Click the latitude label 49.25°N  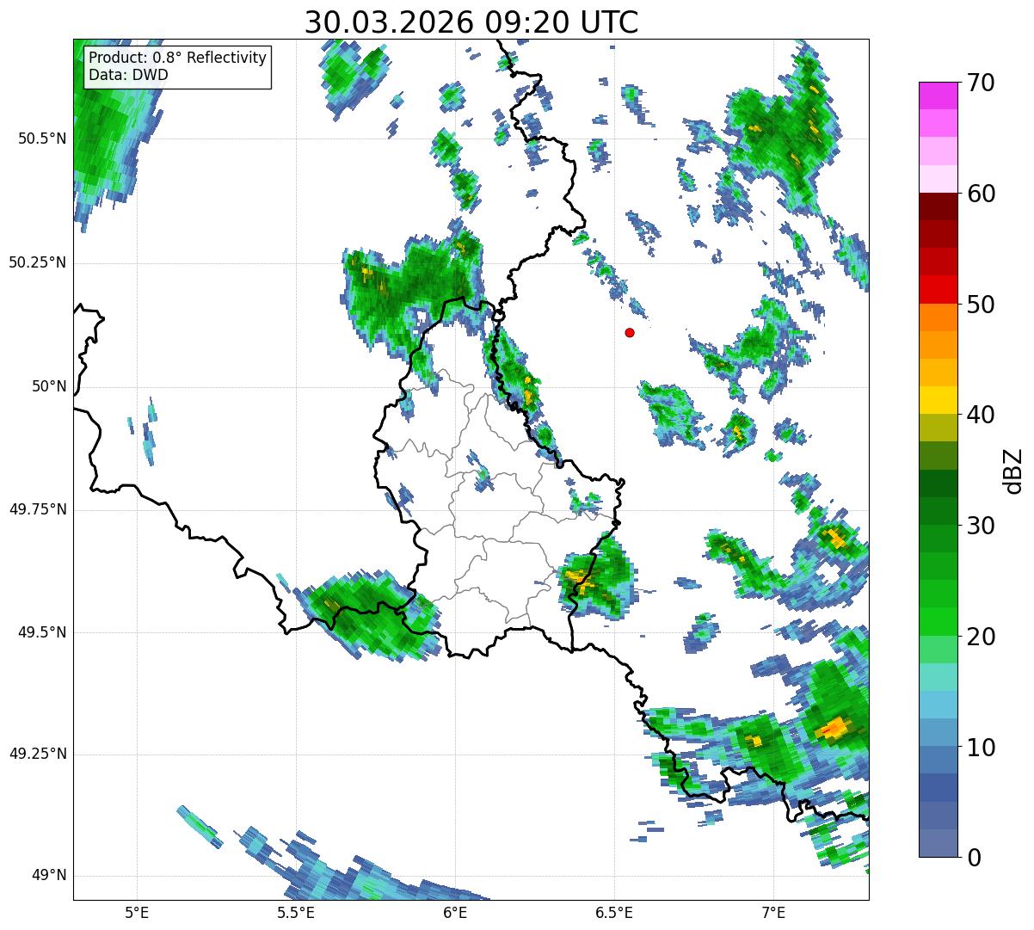[38, 754]
